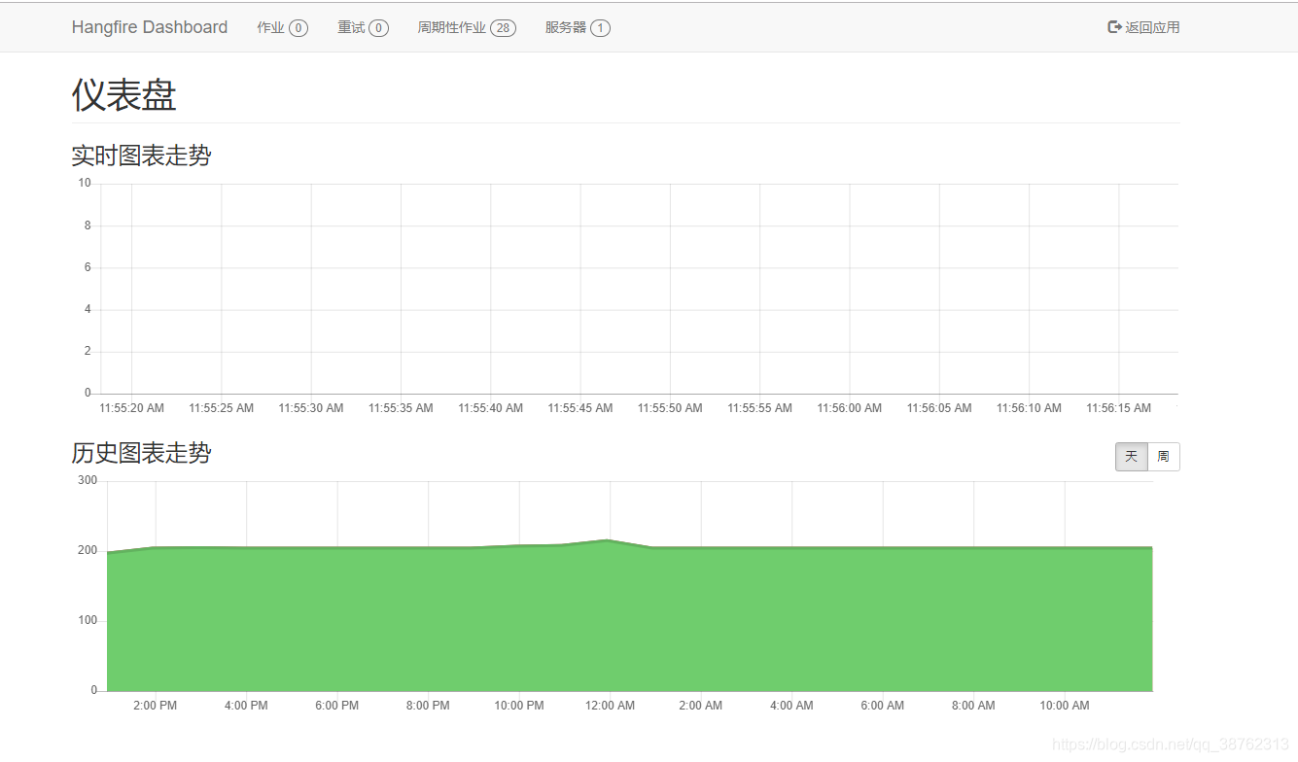Viewport: 1298px width, 762px height.
Task: Click the 10:00 PM history axis label
Action: [519, 706]
